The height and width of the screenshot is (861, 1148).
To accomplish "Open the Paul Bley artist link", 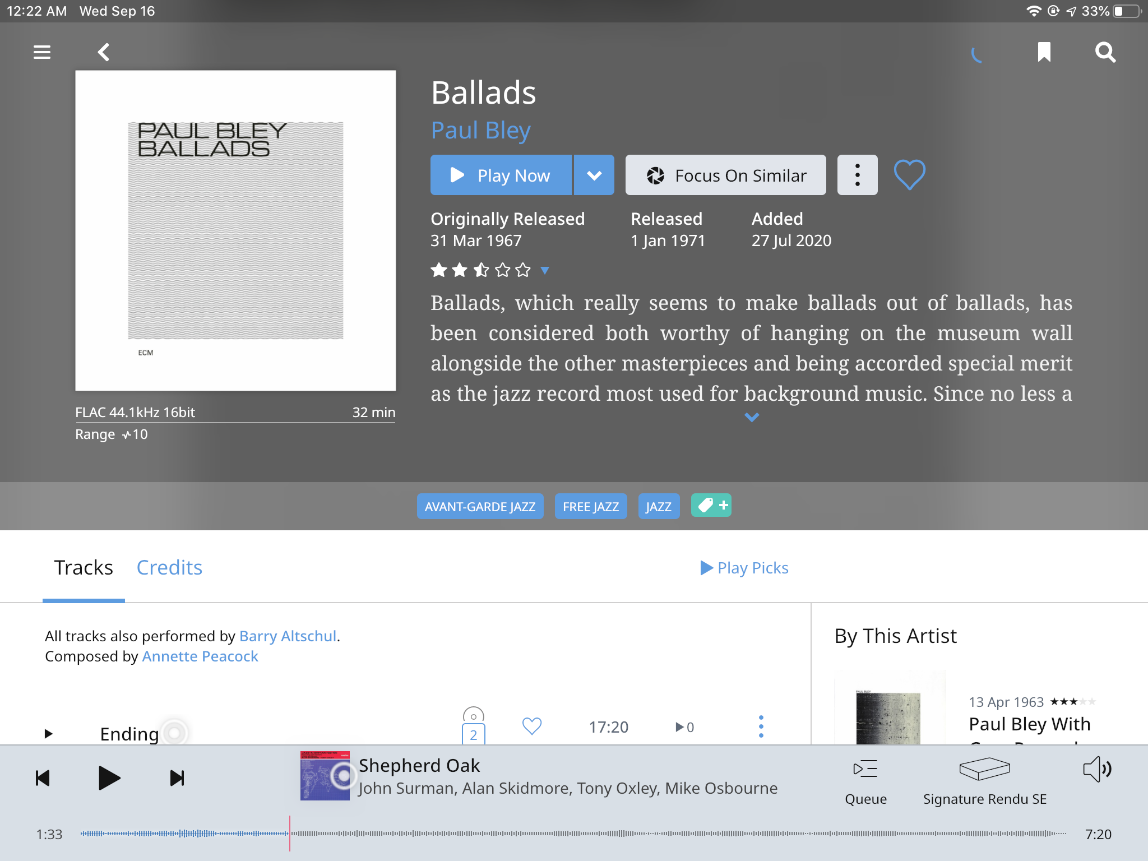I will 480,131.
